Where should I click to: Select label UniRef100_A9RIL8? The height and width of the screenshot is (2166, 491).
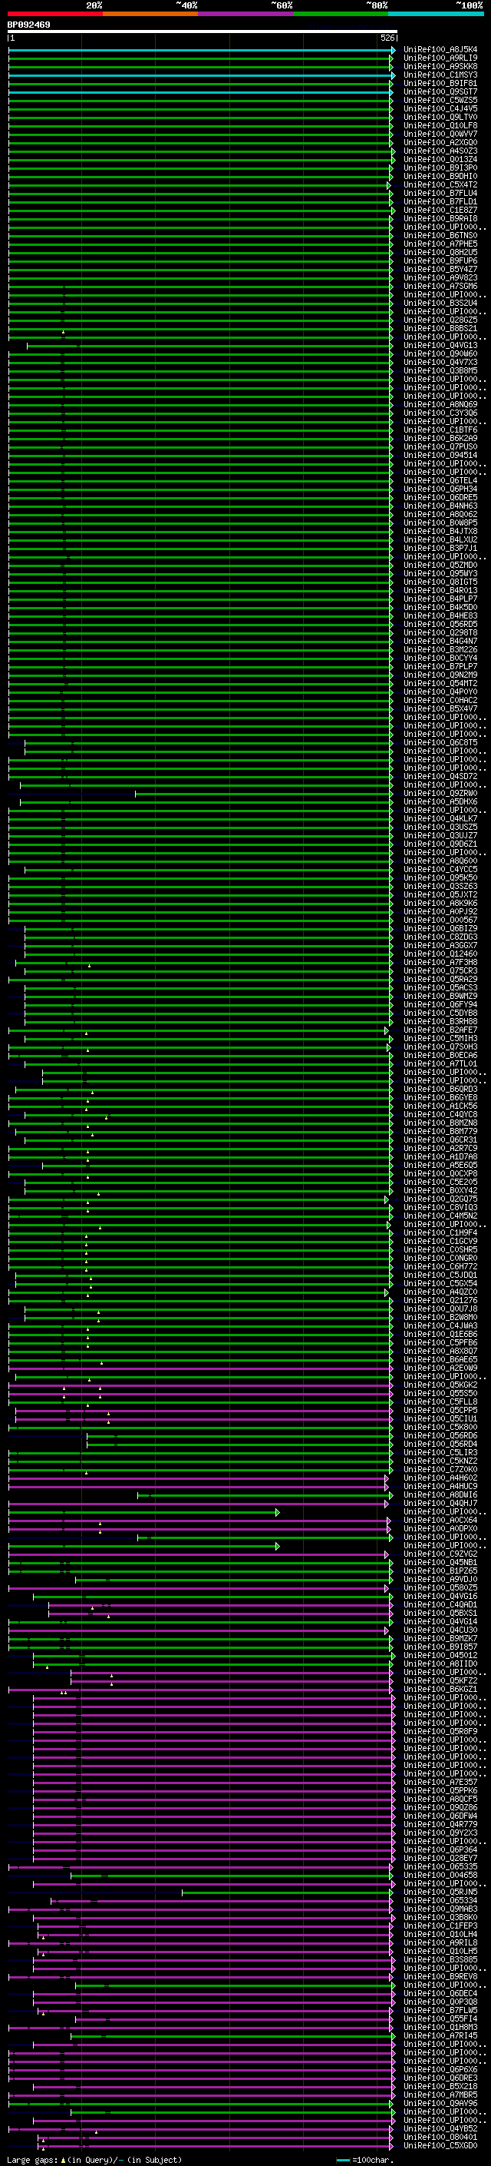[x=440, y=1942]
